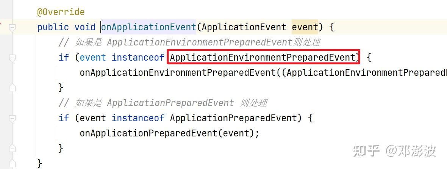
Task: Click the highlighted event parameter
Action: point(305,27)
